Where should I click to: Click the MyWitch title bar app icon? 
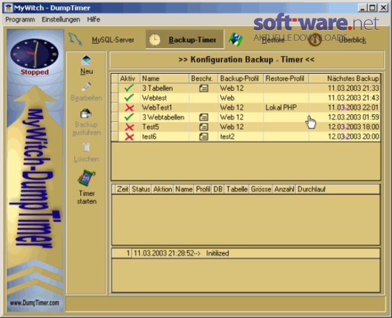[x=8, y=8]
